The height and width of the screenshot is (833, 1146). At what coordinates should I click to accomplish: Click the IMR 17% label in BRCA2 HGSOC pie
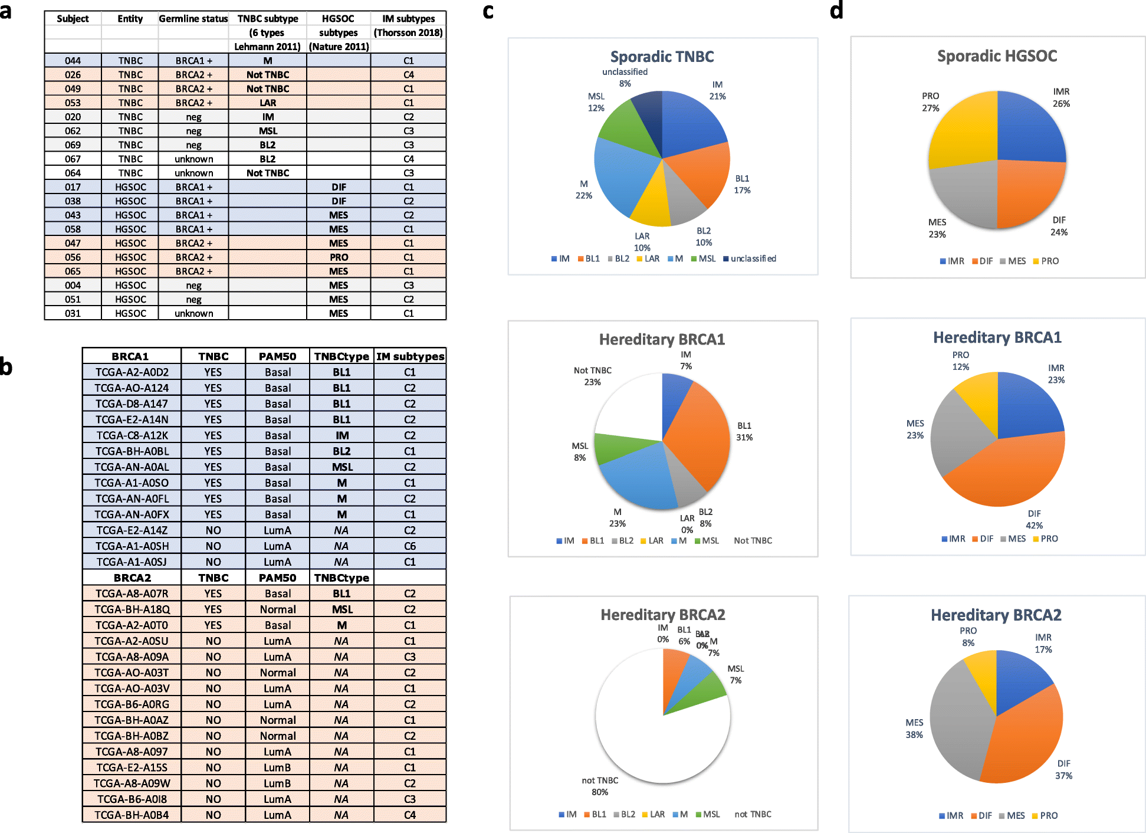[x=1043, y=643]
